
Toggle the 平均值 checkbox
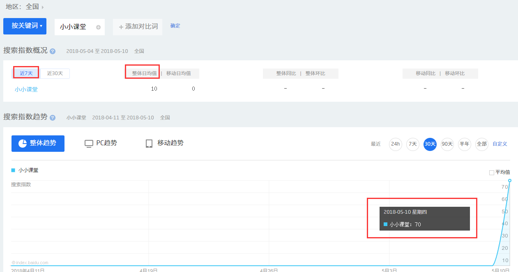click(x=492, y=173)
